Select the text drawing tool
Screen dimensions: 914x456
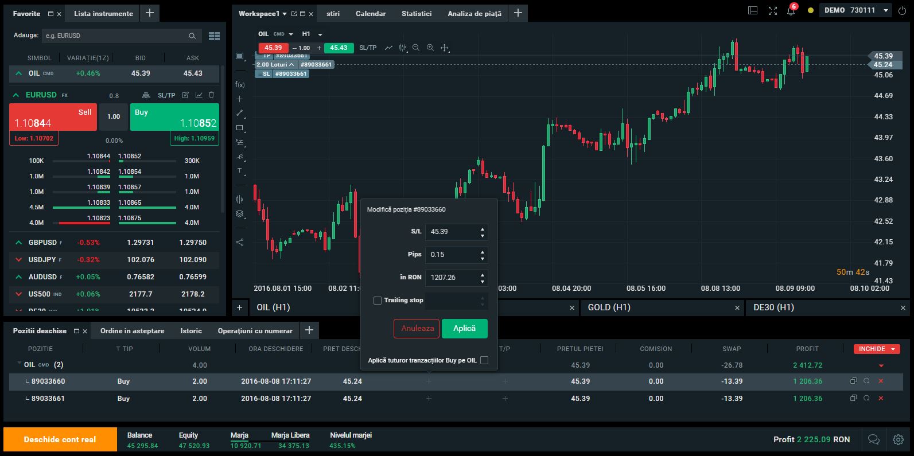[x=240, y=171]
